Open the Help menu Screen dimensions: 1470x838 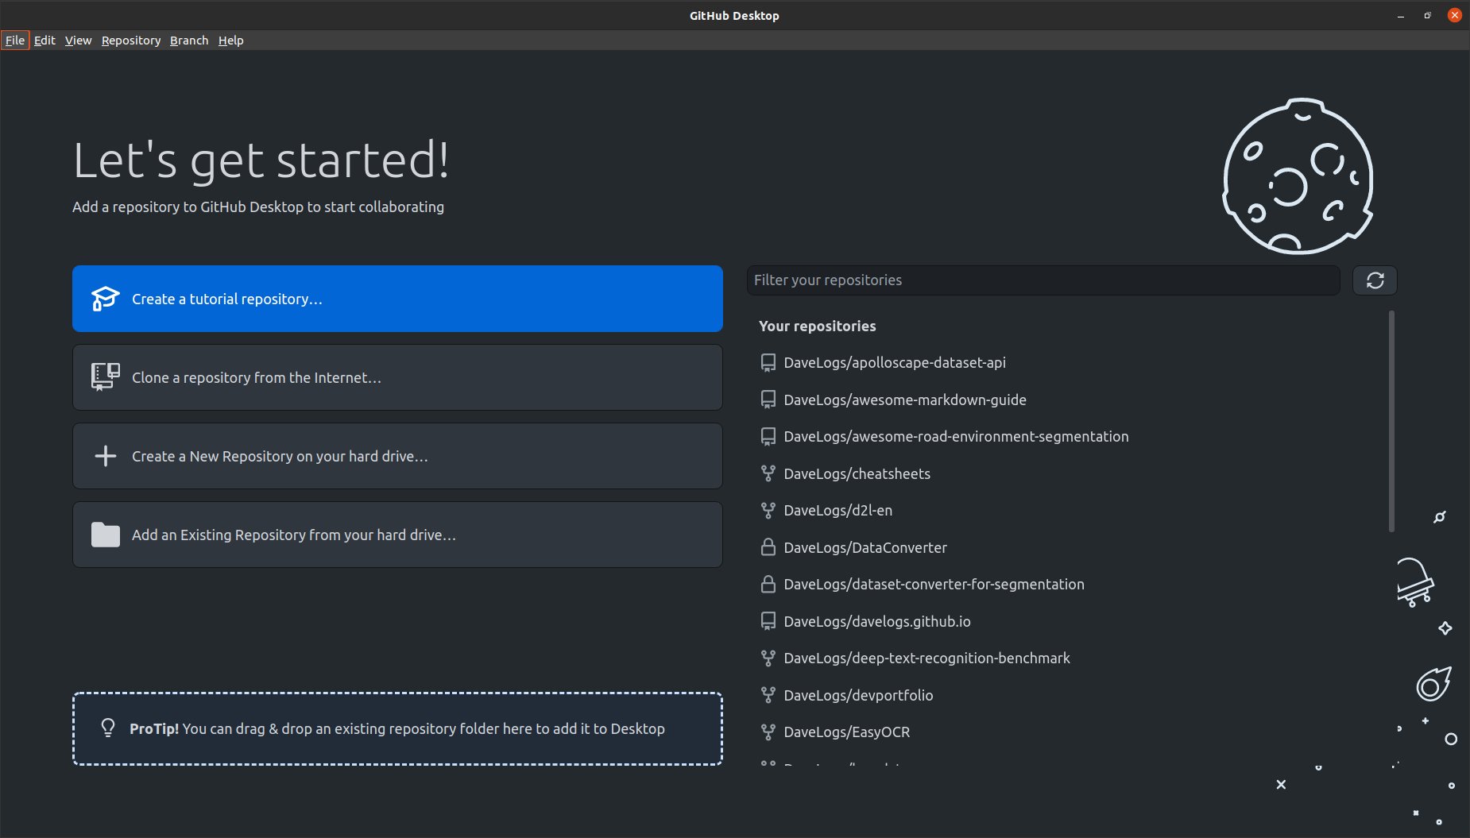pyautogui.click(x=230, y=41)
